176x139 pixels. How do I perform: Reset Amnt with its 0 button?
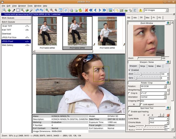coord(168,74)
